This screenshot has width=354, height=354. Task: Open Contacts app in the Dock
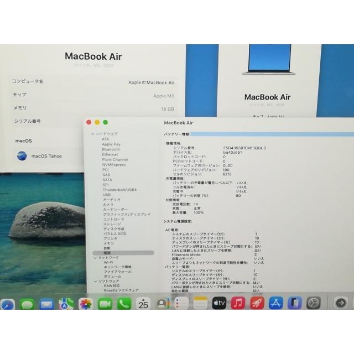click(x=162, y=304)
